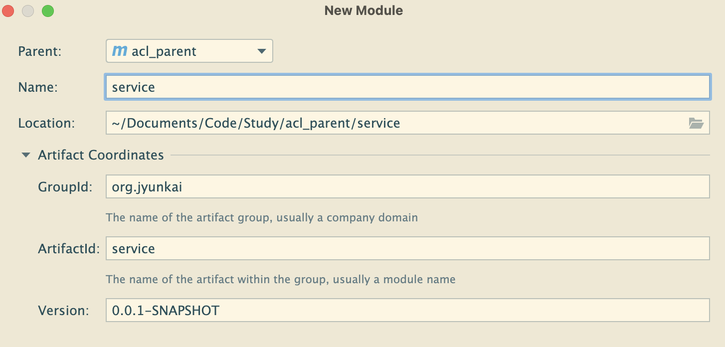
Task: Click the green zoom window button
Action: click(x=47, y=10)
